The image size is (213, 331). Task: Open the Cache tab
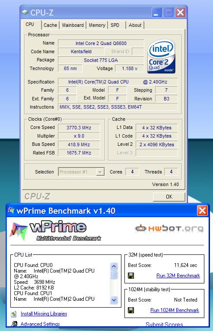click(x=50, y=25)
